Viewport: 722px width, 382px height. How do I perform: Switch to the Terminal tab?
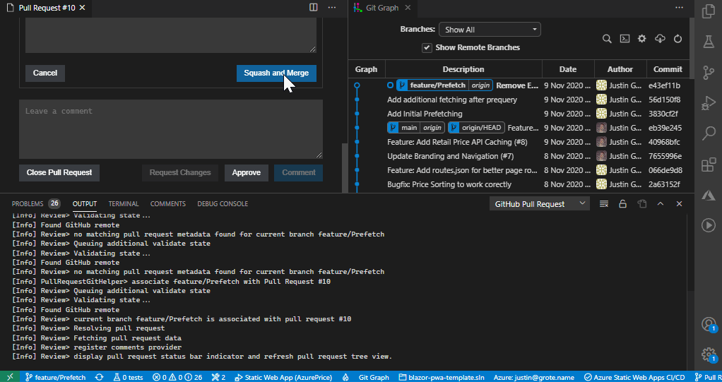click(x=124, y=203)
